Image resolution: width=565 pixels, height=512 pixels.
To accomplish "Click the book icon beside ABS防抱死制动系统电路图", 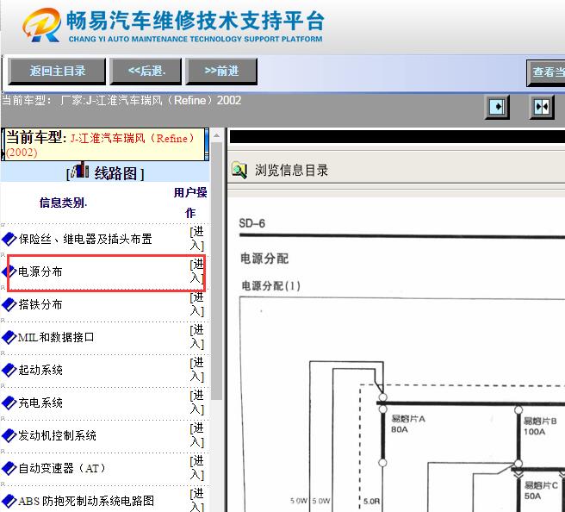I will click(9, 501).
